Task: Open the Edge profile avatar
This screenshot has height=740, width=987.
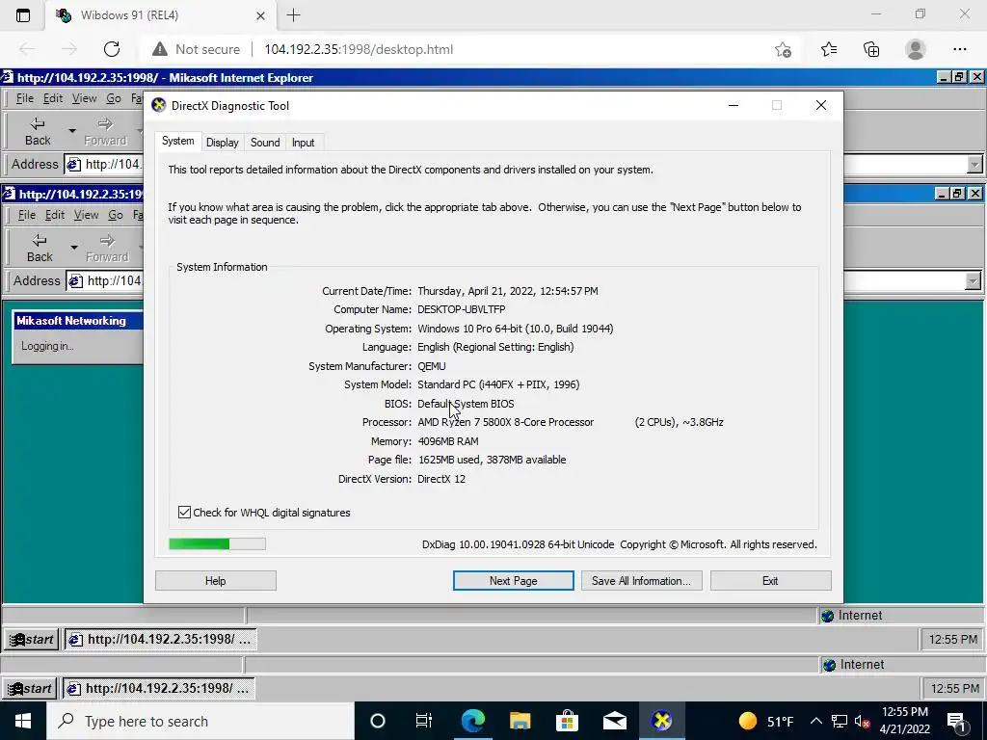Action: [916, 49]
